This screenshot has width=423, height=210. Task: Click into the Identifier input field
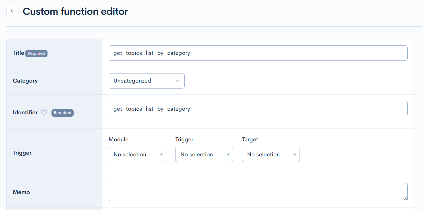(258, 109)
